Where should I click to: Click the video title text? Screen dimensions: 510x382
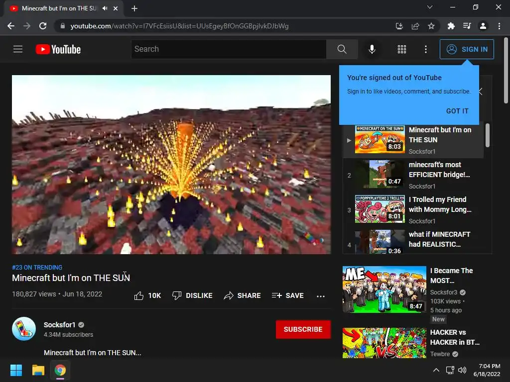point(71,278)
